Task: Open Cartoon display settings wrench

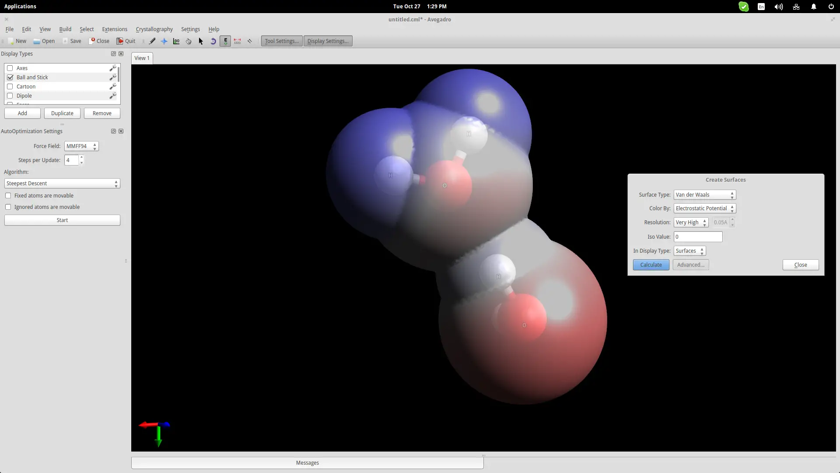Action: tap(113, 86)
